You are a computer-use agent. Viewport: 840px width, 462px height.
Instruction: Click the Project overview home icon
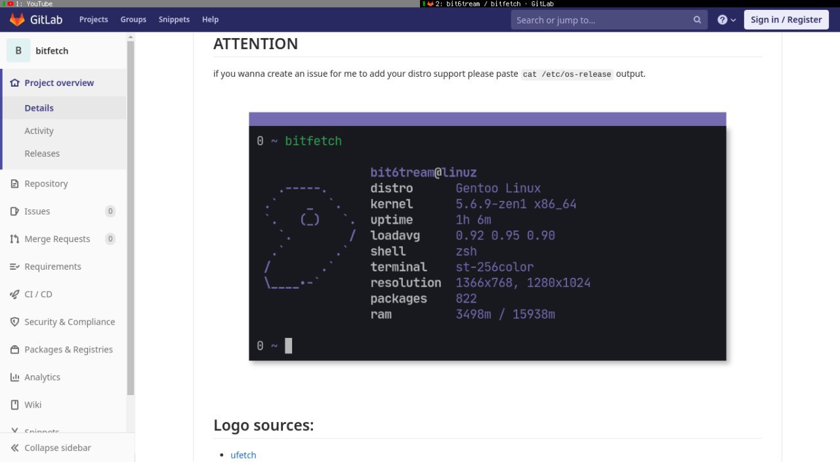14,83
